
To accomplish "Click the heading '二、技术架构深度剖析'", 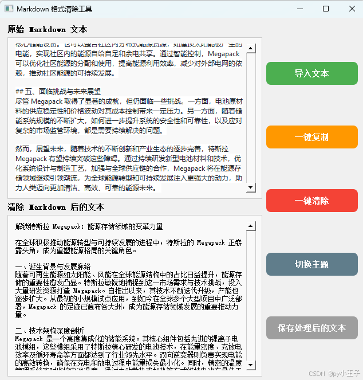I will 49,331.
